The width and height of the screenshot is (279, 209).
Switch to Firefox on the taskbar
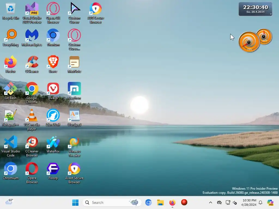[x=172, y=202]
